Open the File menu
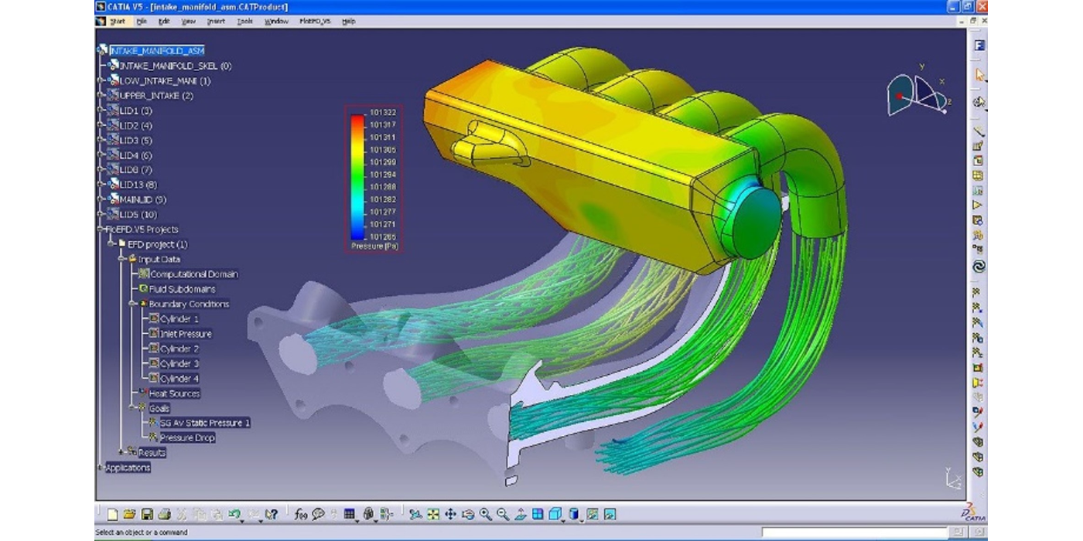 pos(142,21)
